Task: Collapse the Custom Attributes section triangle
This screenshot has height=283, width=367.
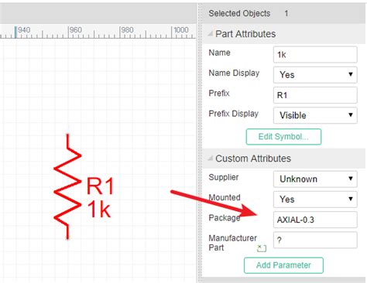Action: coord(211,158)
